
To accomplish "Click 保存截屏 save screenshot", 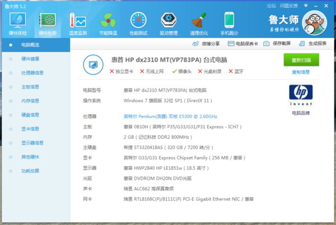I will pyautogui.click(x=278, y=44).
